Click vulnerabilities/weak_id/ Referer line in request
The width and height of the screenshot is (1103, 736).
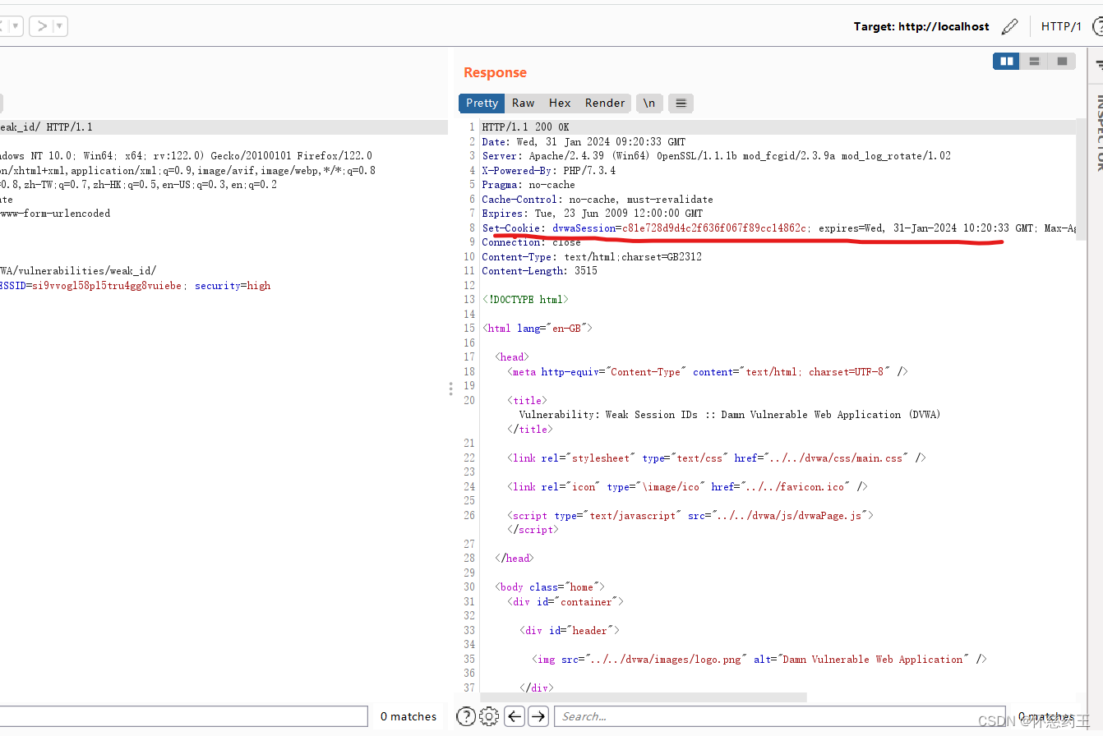pos(78,271)
